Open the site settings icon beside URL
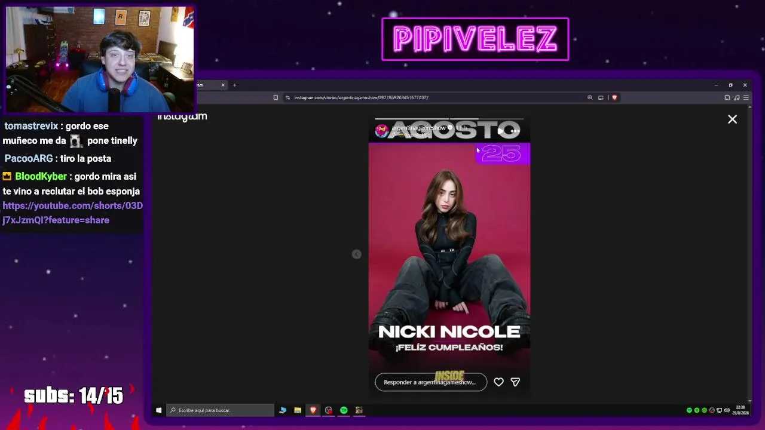This screenshot has height=430, width=765. pos(287,97)
